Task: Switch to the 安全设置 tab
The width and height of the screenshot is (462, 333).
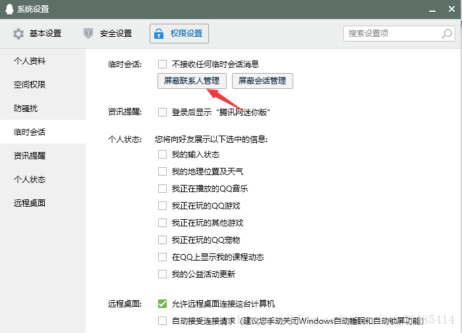Action: click(x=107, y=34)
